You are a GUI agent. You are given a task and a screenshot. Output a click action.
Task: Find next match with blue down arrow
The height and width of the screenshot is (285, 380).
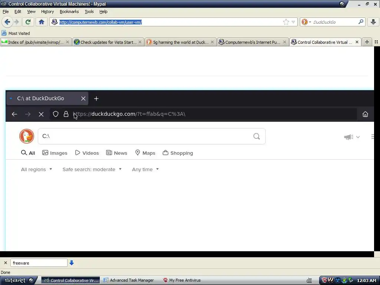72,263
